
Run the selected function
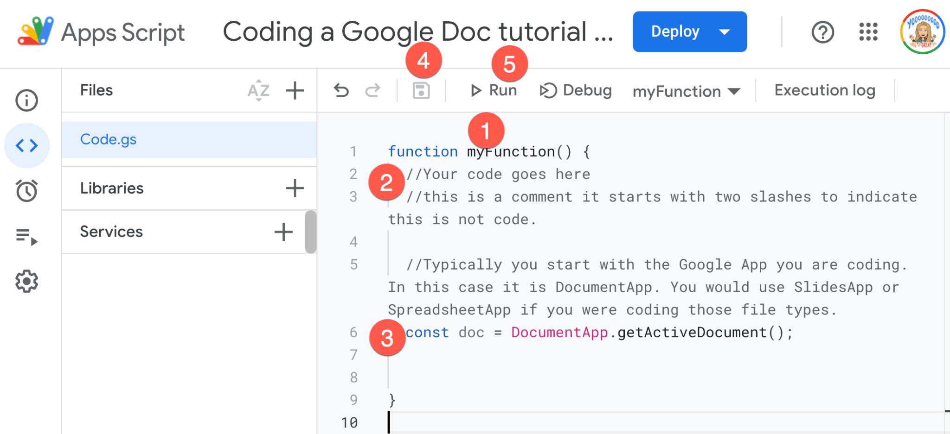pos(494,90)
